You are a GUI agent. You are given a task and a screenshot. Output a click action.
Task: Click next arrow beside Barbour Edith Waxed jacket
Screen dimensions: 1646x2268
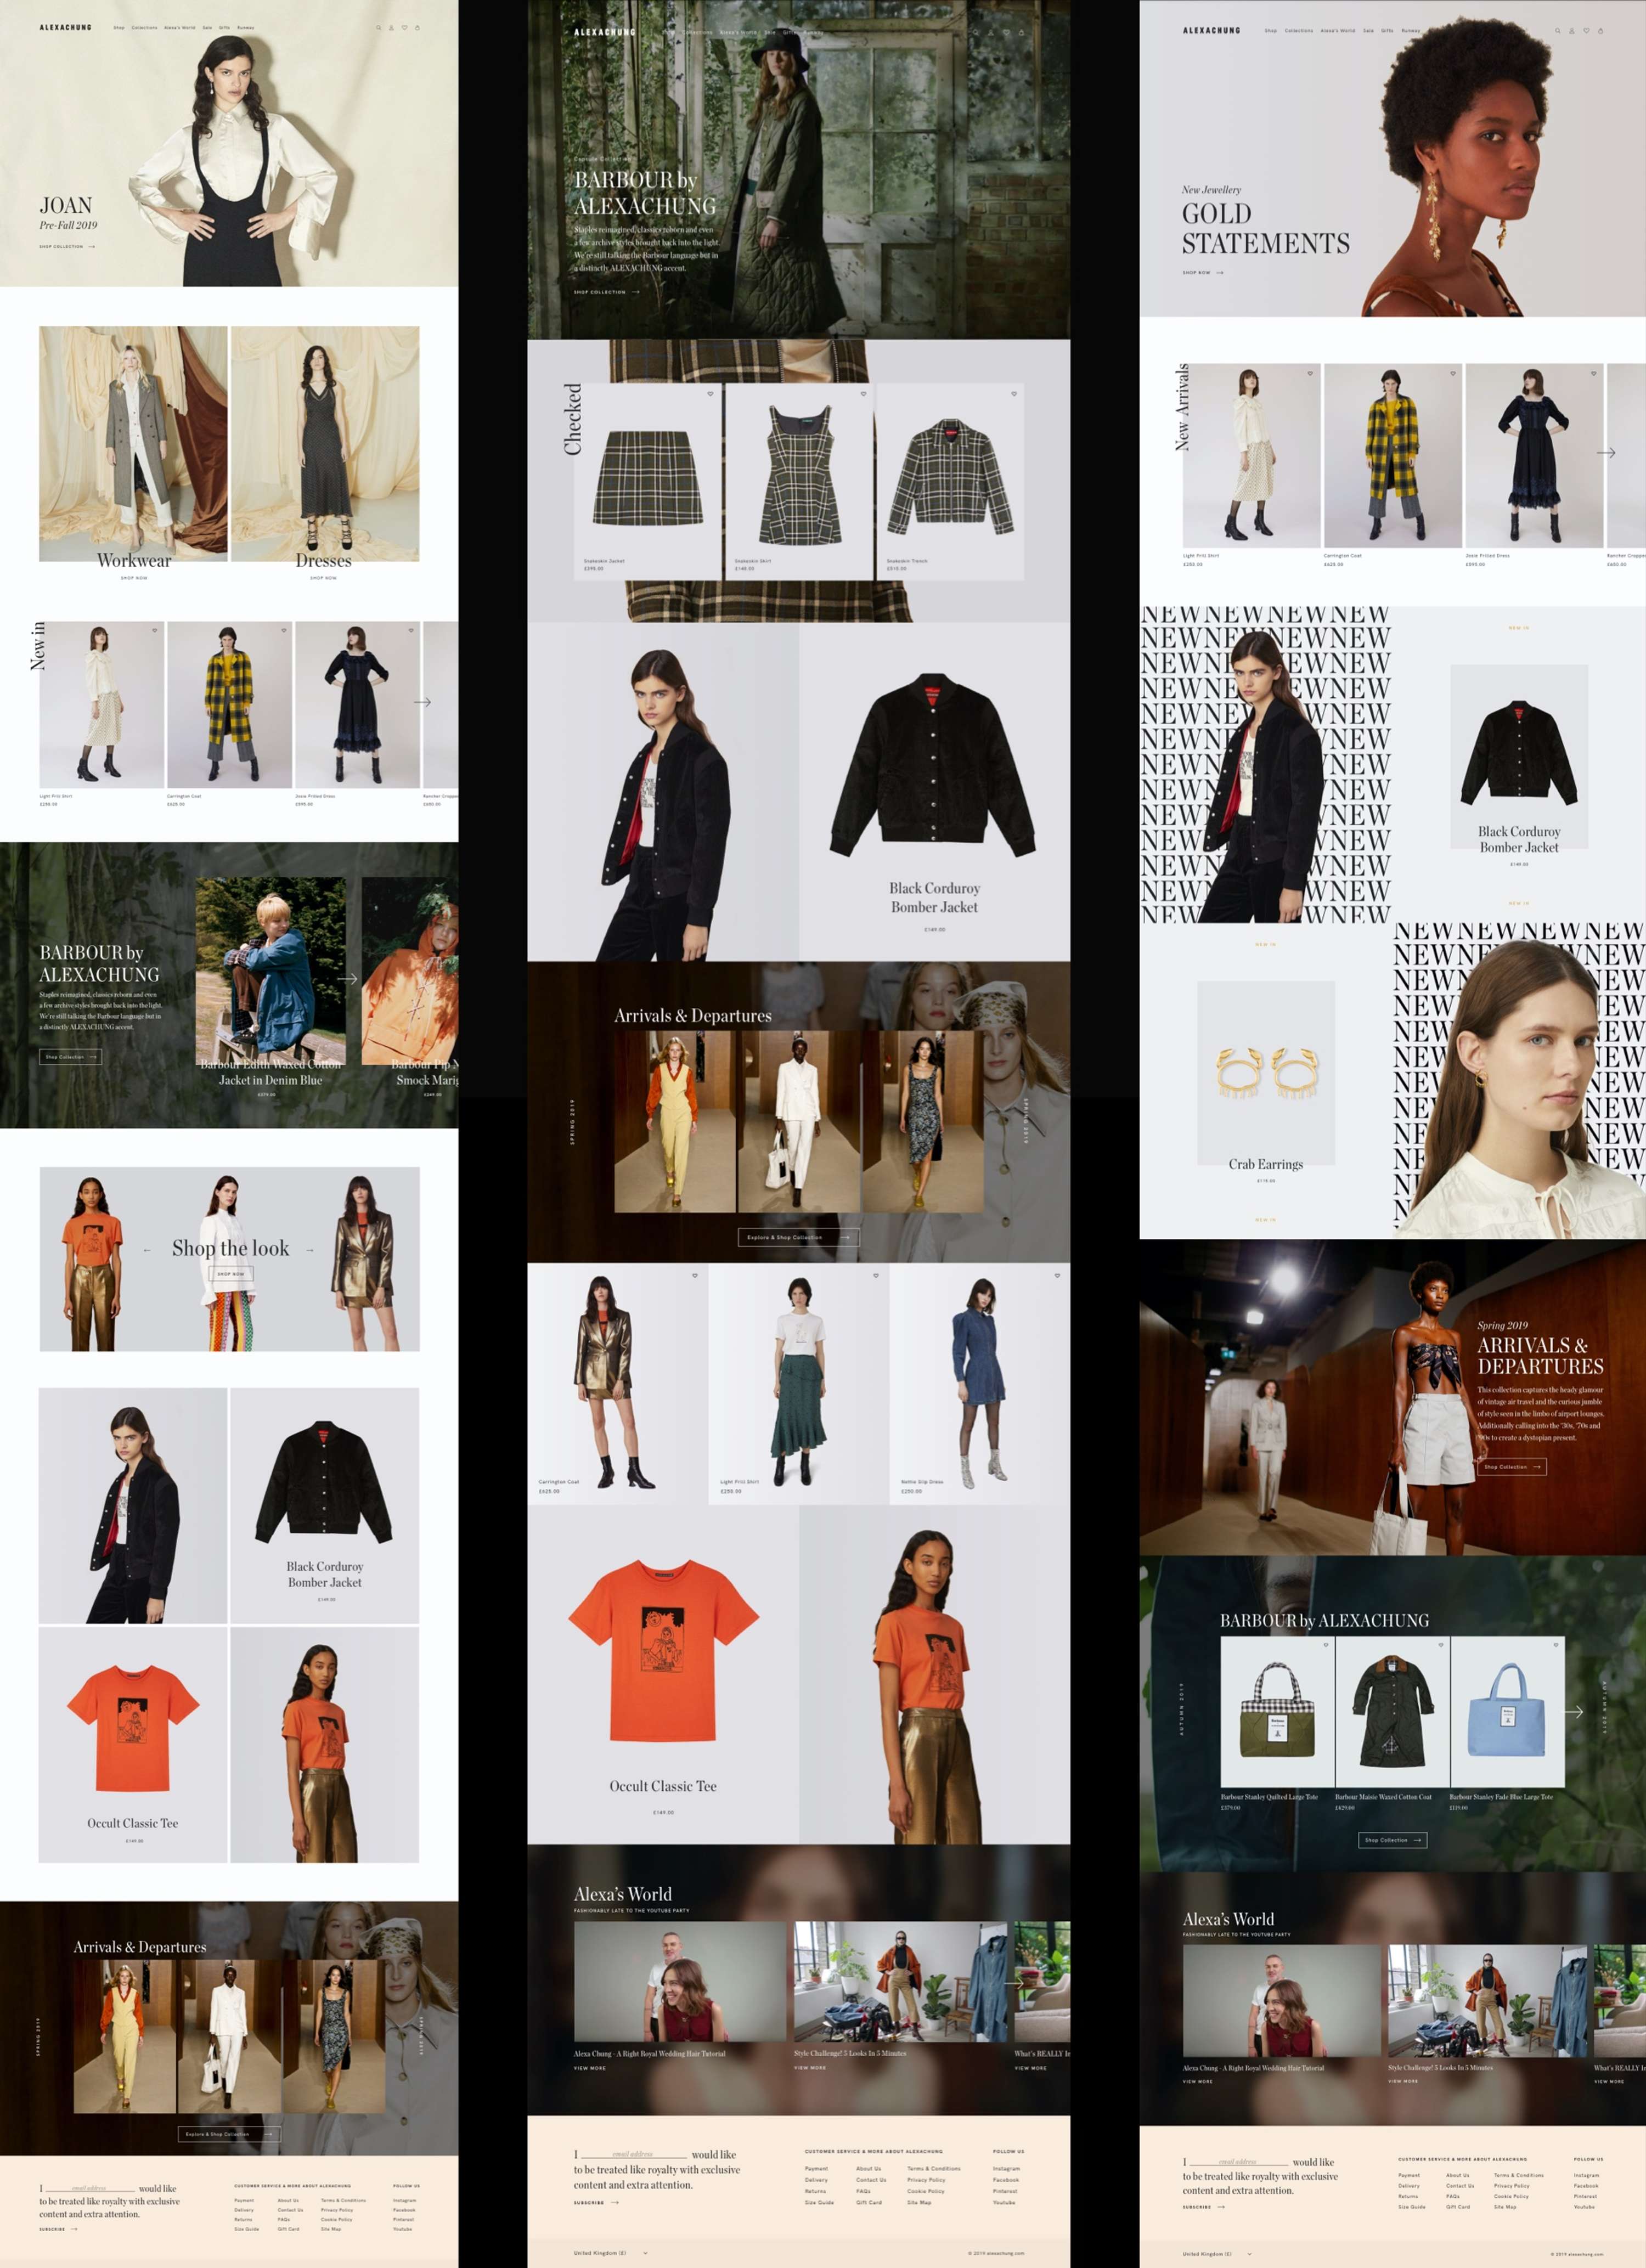[348, 979]
